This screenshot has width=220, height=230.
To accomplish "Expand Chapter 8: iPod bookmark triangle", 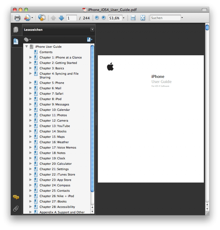I will coord(30,99).
